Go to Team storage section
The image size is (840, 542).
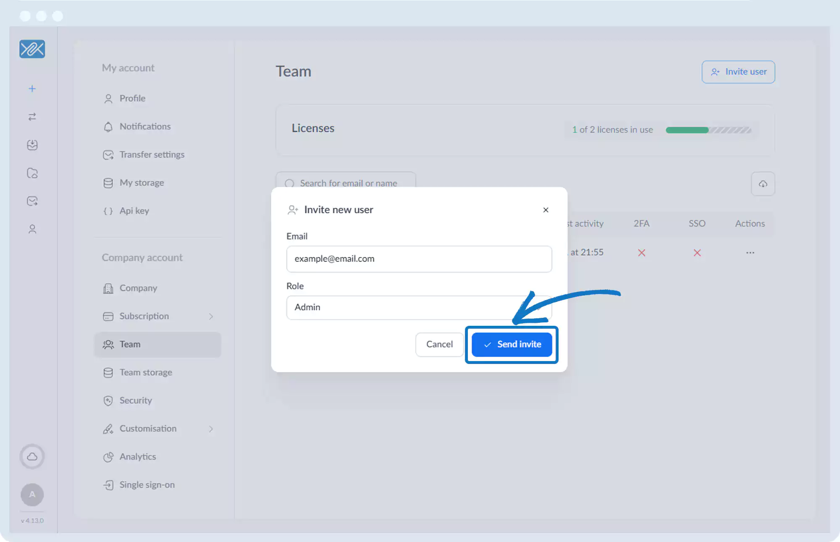point(145,372)
